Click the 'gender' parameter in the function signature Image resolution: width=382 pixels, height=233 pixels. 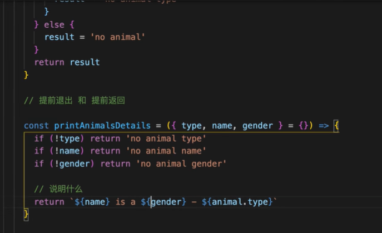click(x=257, y=126)
